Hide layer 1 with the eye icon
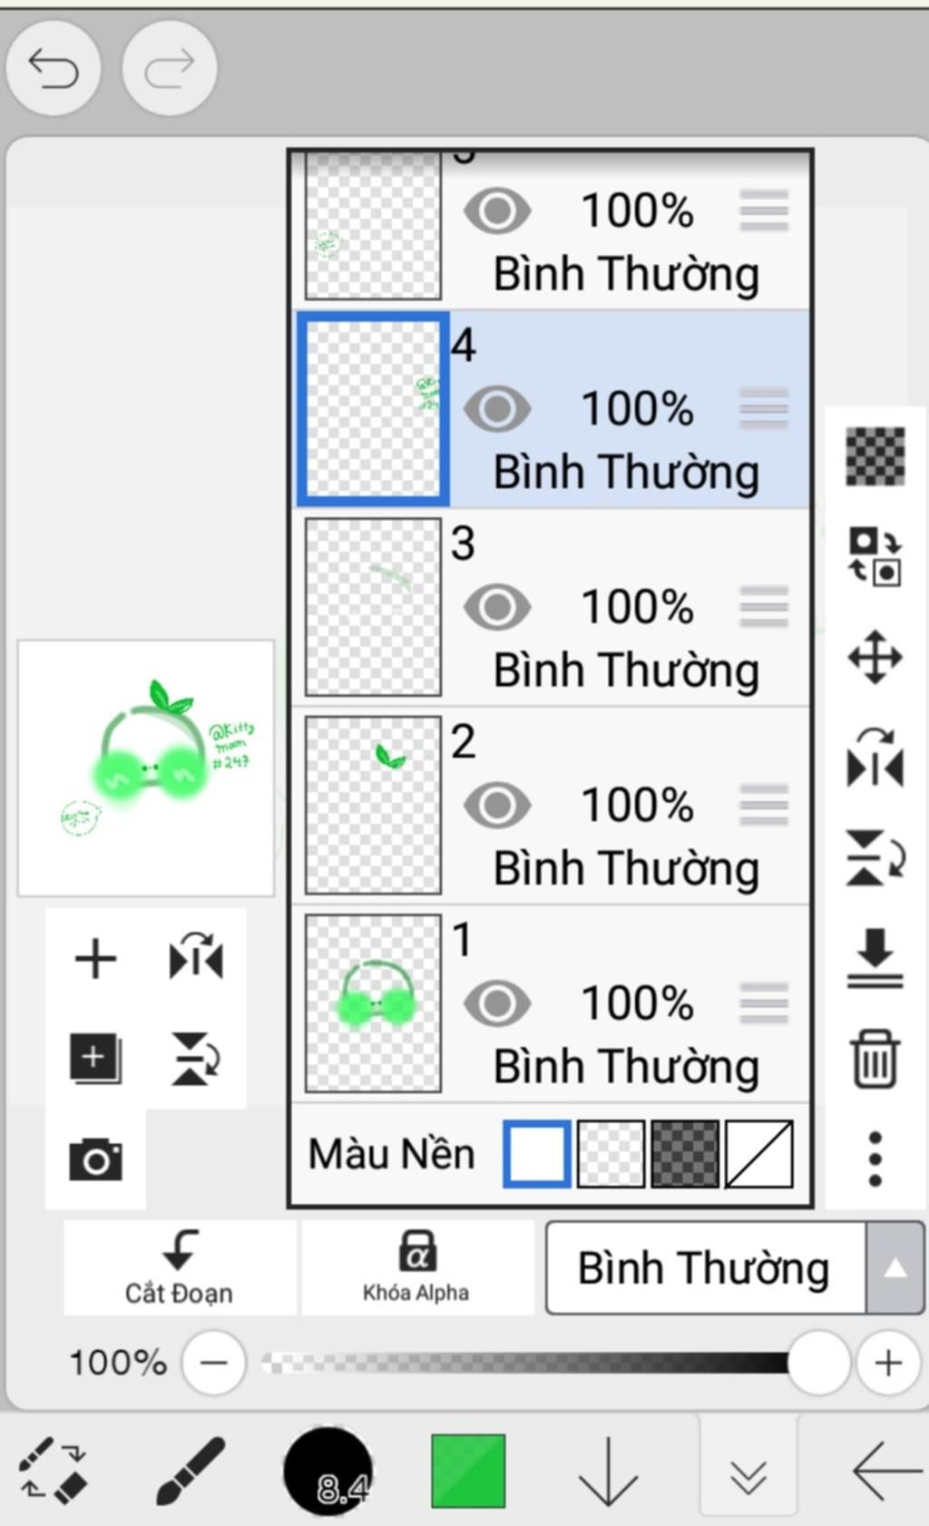 [x=497, y=1003]
